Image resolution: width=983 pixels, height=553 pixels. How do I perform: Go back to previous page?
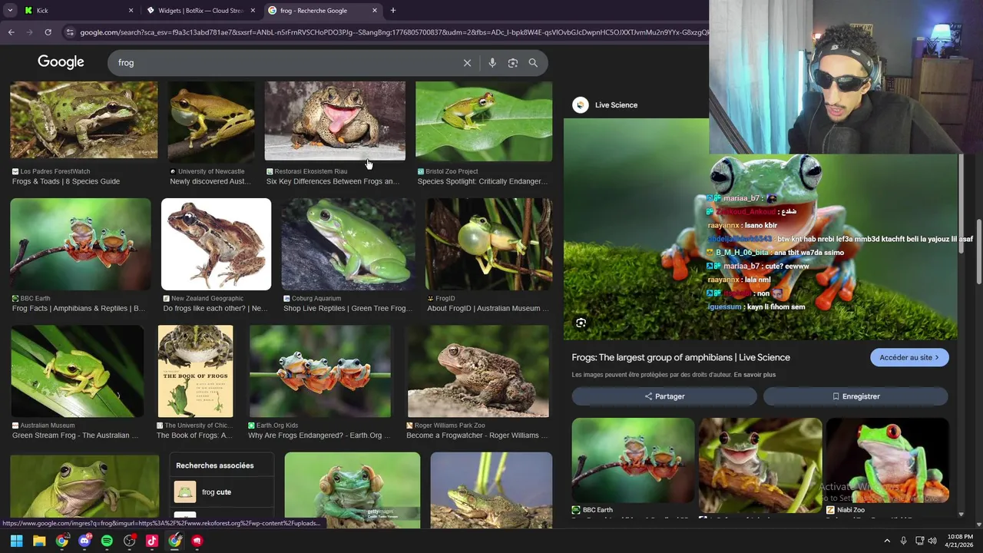11,32
